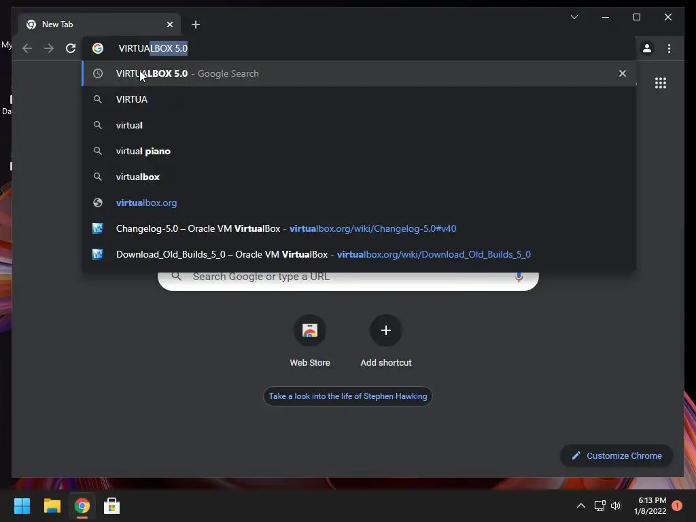Click the globe icon beside virtualbox.org
The width and height of the screenshot is (696, 522).
98,203
